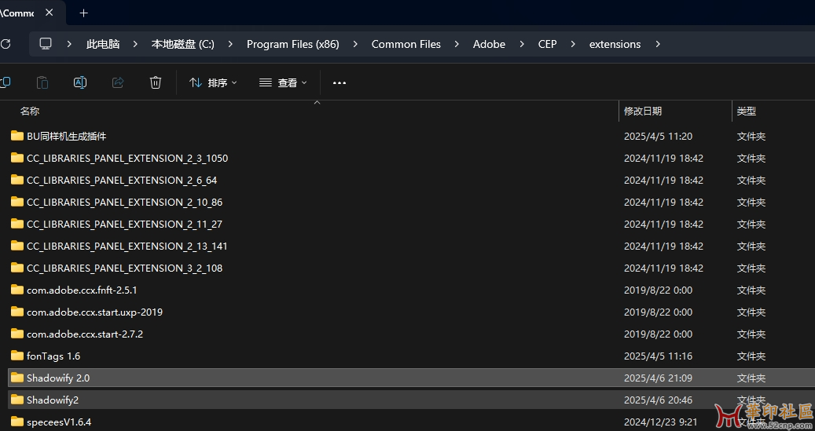Expand chevron after 本地磁盘 (C:) breadcrumb
The height and width of the screenshot is (431, 815).
(230, 44)
